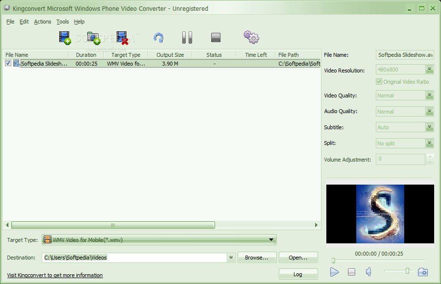Click the Open... button
Screen dimensions: 441x284
(x=298, y=258)
